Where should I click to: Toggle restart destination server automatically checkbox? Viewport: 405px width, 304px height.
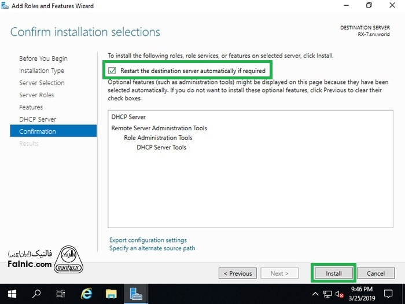click(x=112, y=71)
